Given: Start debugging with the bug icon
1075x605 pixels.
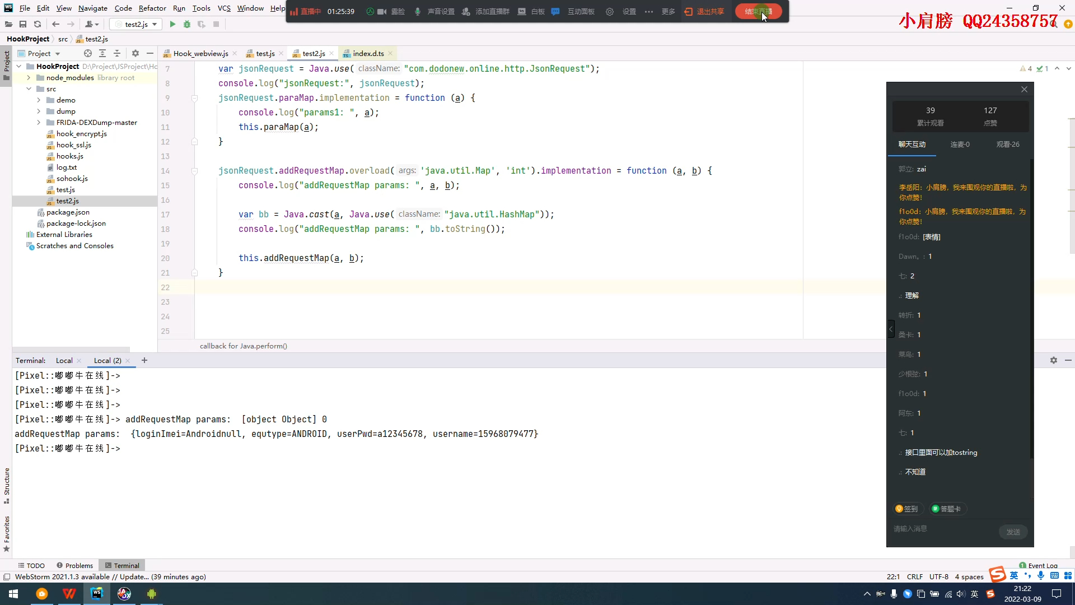Looking at the screenshot, I should (x=187, y=24).
